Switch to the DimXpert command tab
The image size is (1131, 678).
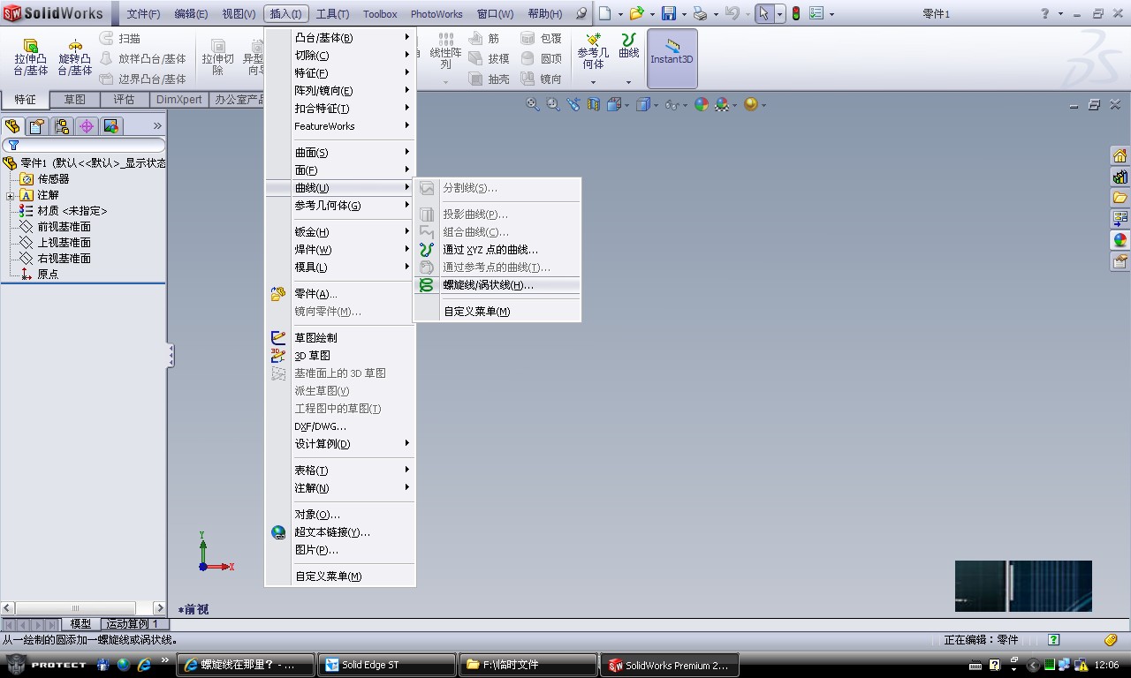click(178, 100)
